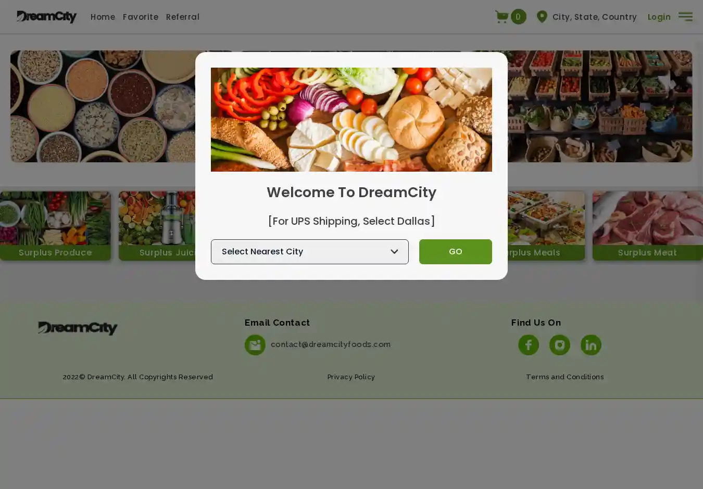Viewport: 703px width, 489px height.
Task: Open the shopping cart icon
Action: [x=501, y=17]
